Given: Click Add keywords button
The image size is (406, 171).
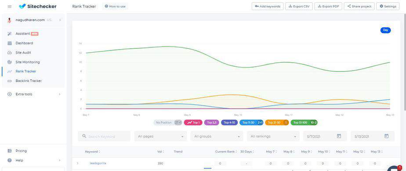Looking at the screenshot, I should 268,7.
